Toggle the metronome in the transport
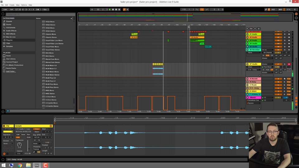 tap(38, 9)
